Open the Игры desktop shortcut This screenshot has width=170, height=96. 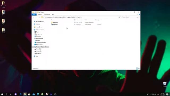3,22
